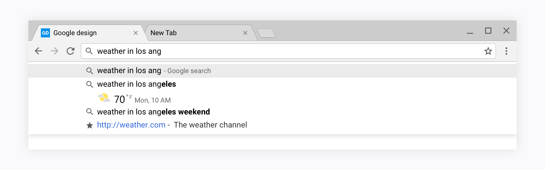Close the Google design tab

click(136, 33)
